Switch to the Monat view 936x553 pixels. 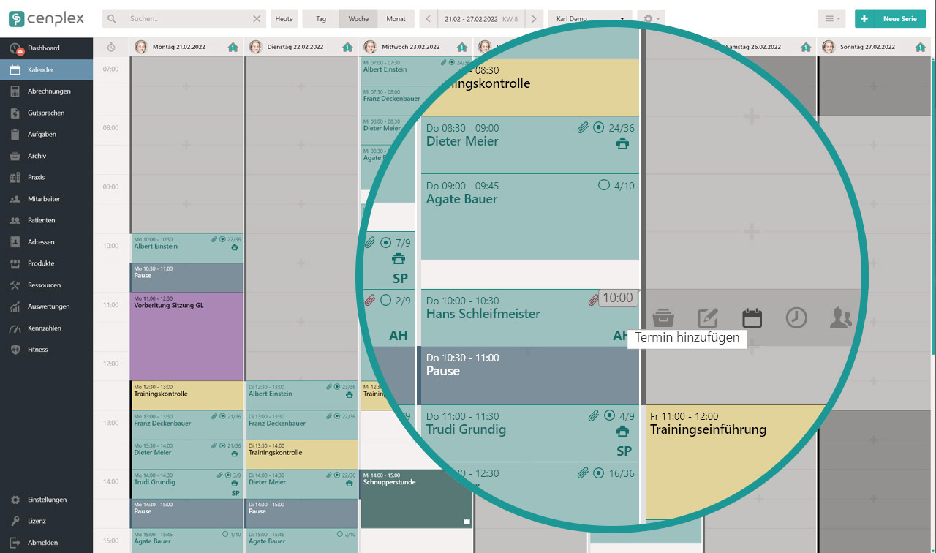(396, 19)
